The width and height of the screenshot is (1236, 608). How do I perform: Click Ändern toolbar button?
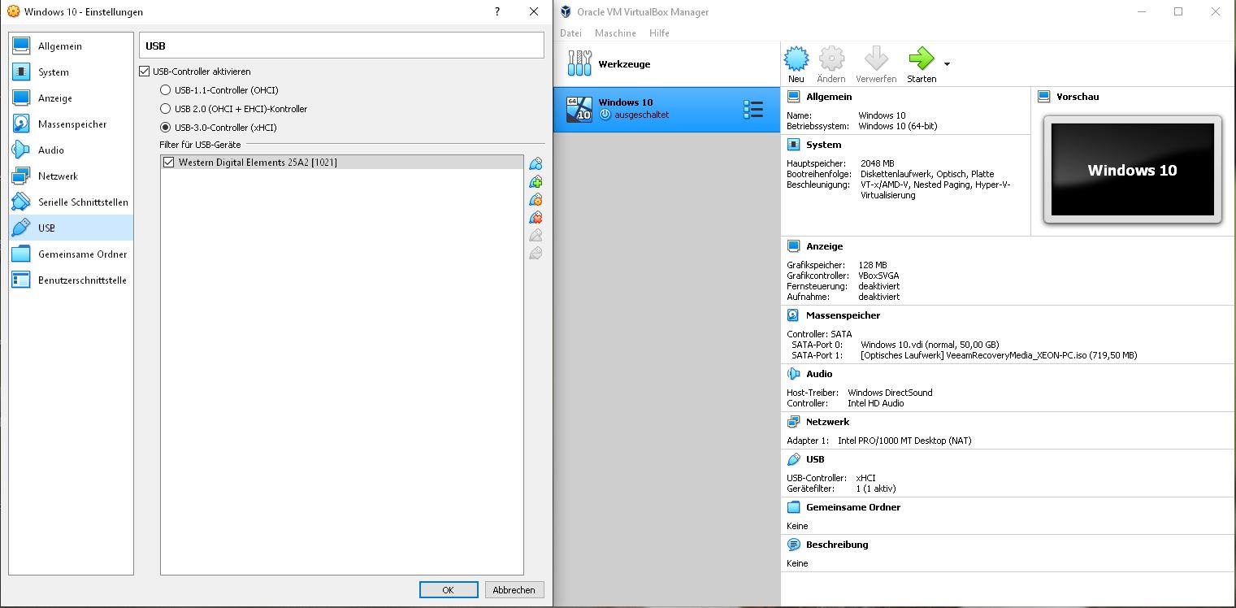831,65
